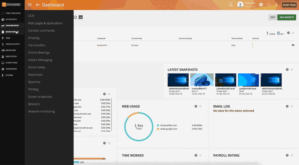The image size is (299, 165).
Task: Open the search magnifier icon
Action: [231, 5]
